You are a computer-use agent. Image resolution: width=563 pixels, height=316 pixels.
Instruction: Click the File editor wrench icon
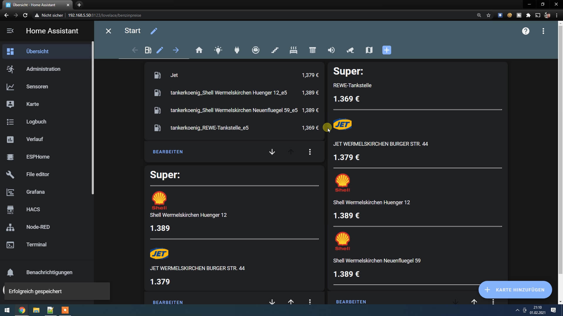pyautogui.click(x=10, y=174)
